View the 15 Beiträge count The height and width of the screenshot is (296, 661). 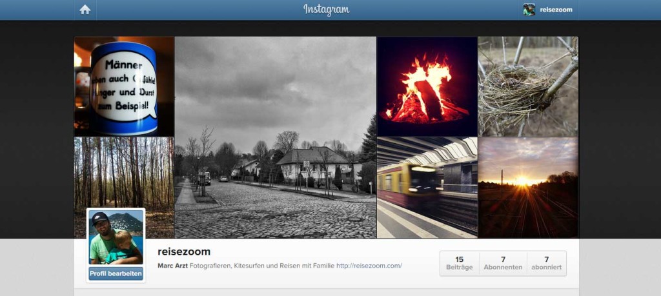click(x=460, y=264)
